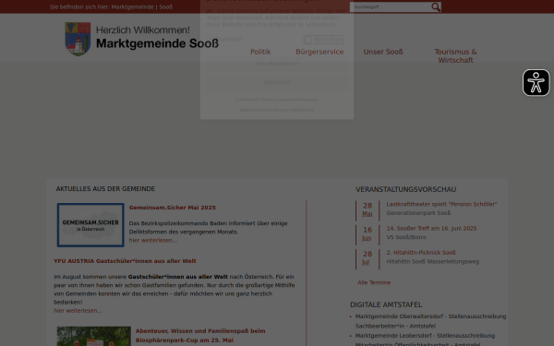
Task: Open 2. Hitahittn-Picknick Sooß event
Action: coord(421,253)
